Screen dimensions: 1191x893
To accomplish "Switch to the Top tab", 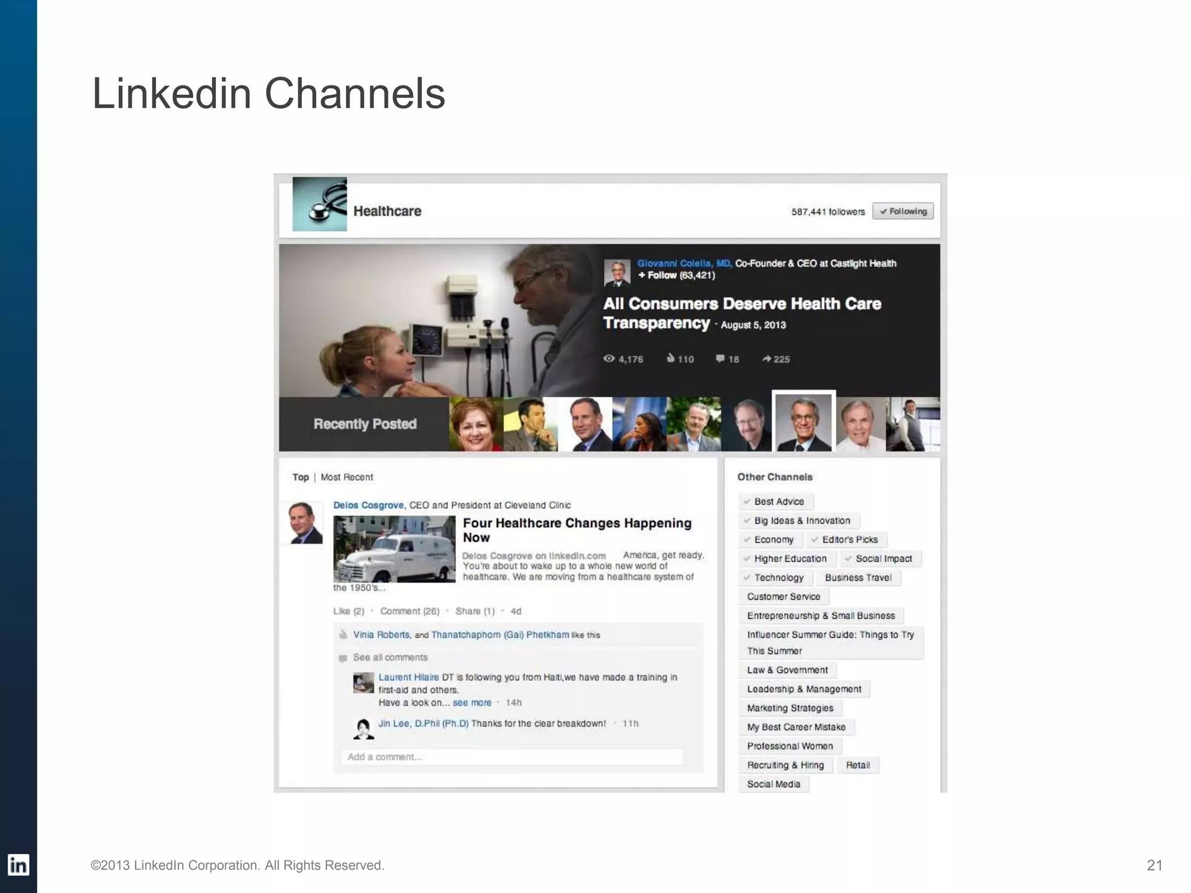I will (301, 477).
